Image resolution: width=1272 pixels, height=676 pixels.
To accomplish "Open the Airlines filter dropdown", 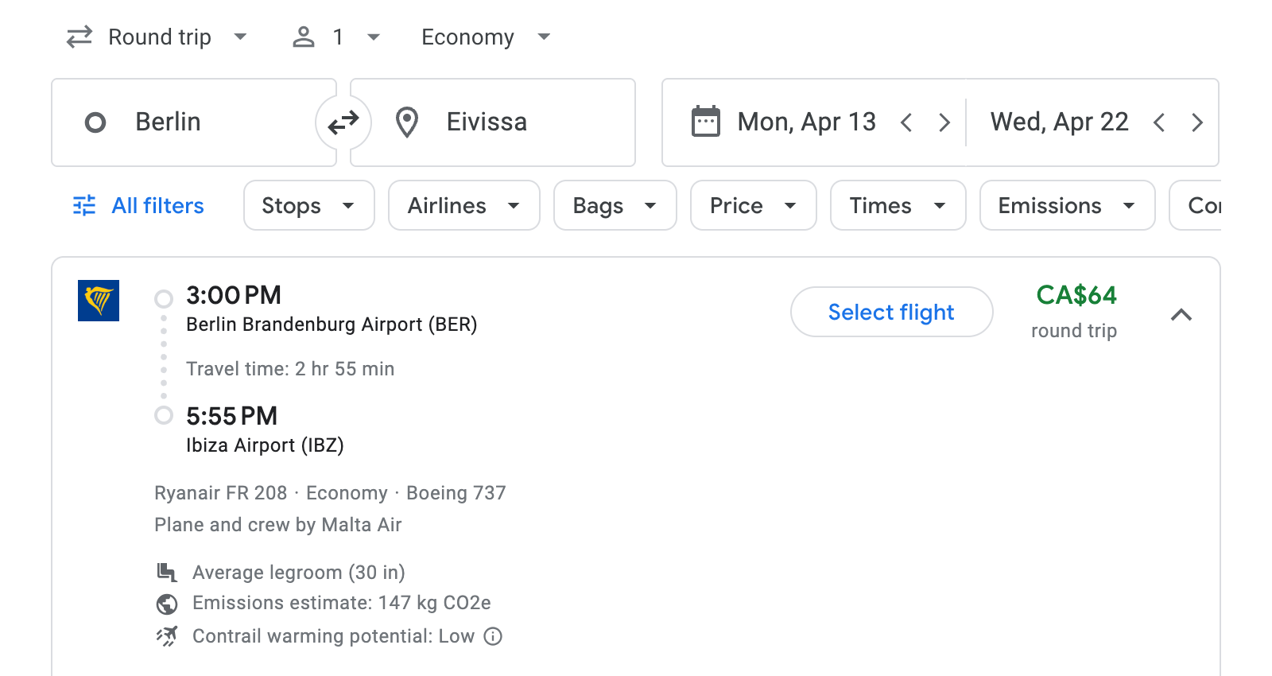I will point(463,205).
